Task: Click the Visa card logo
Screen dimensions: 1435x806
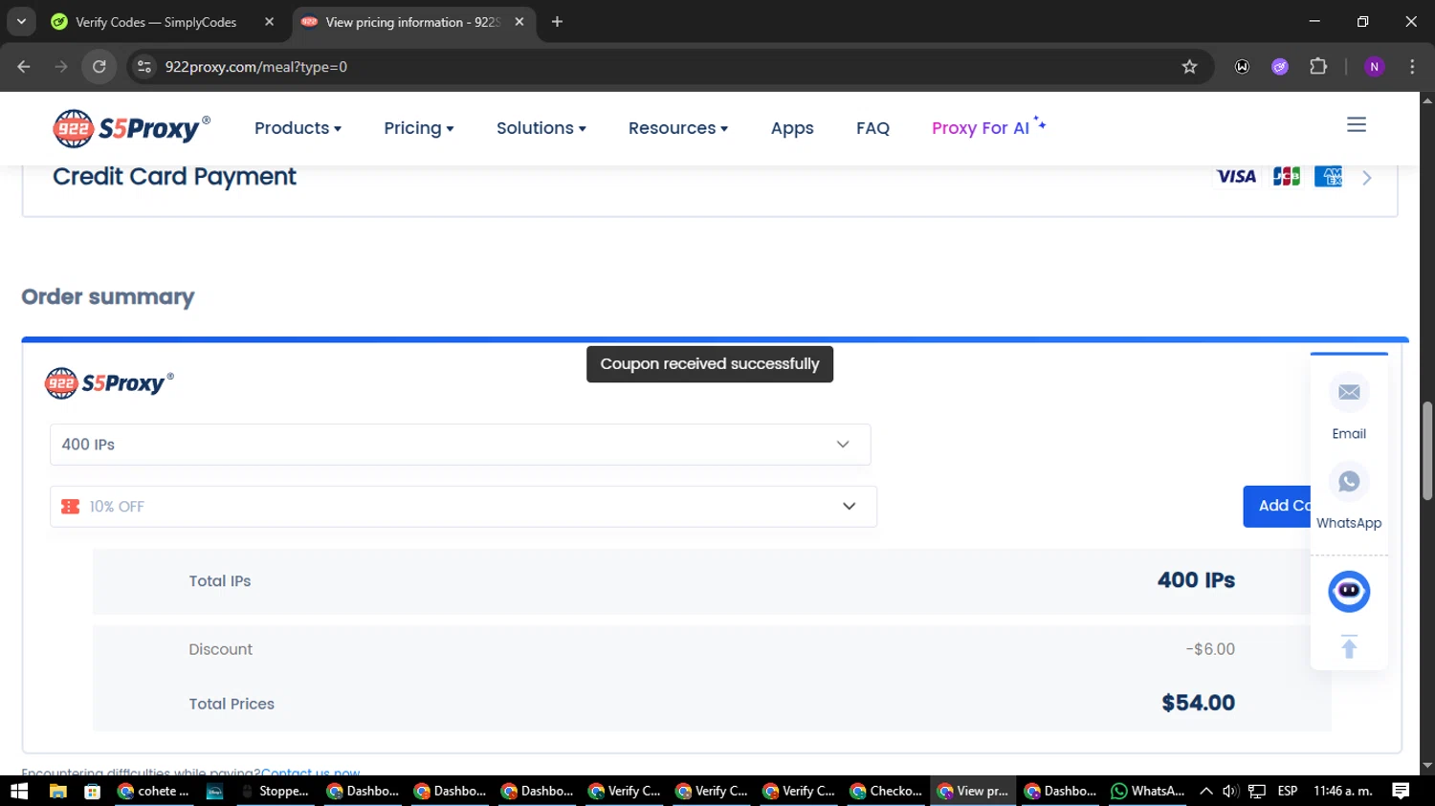Action: (x=1236, y=177)
